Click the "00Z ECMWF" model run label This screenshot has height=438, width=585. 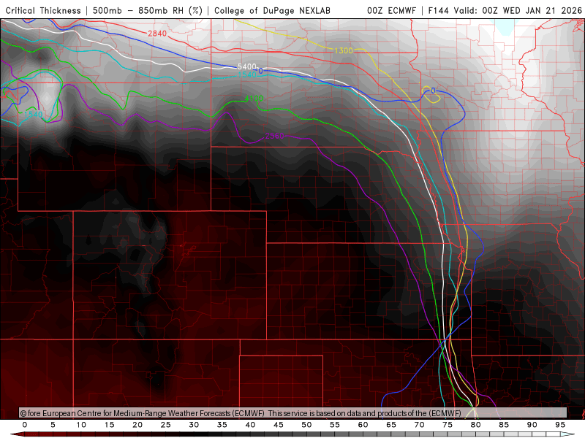point(391,10)
